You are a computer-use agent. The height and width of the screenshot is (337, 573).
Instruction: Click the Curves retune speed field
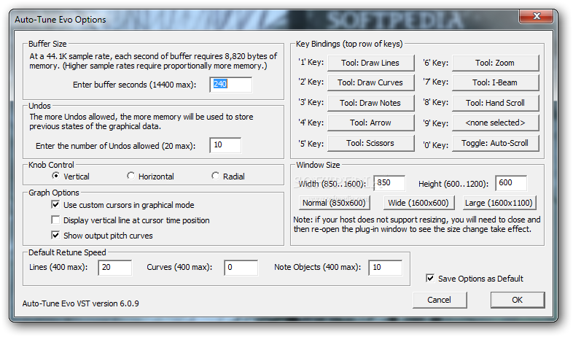[241, 268]
